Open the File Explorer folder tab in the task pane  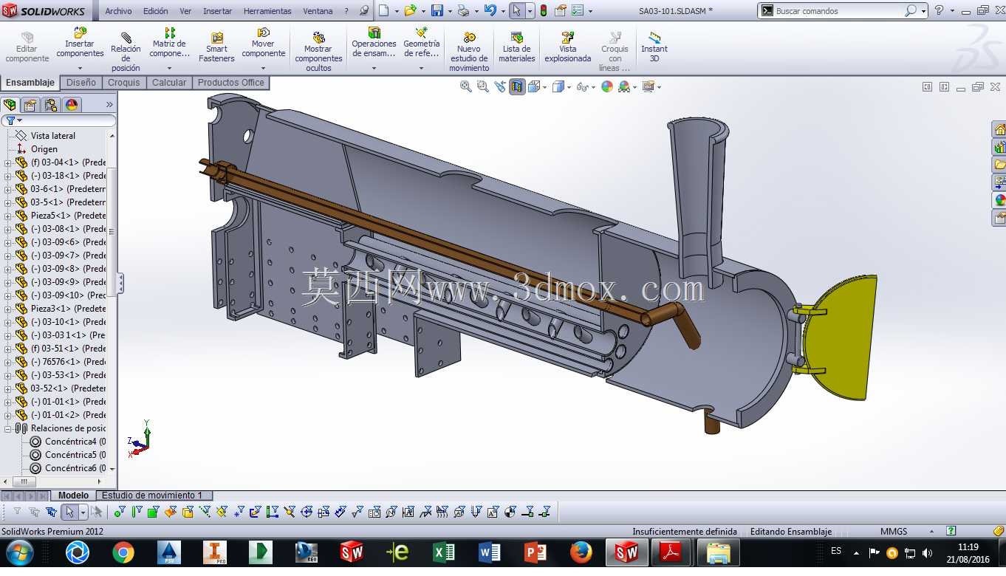coord(999,165)
